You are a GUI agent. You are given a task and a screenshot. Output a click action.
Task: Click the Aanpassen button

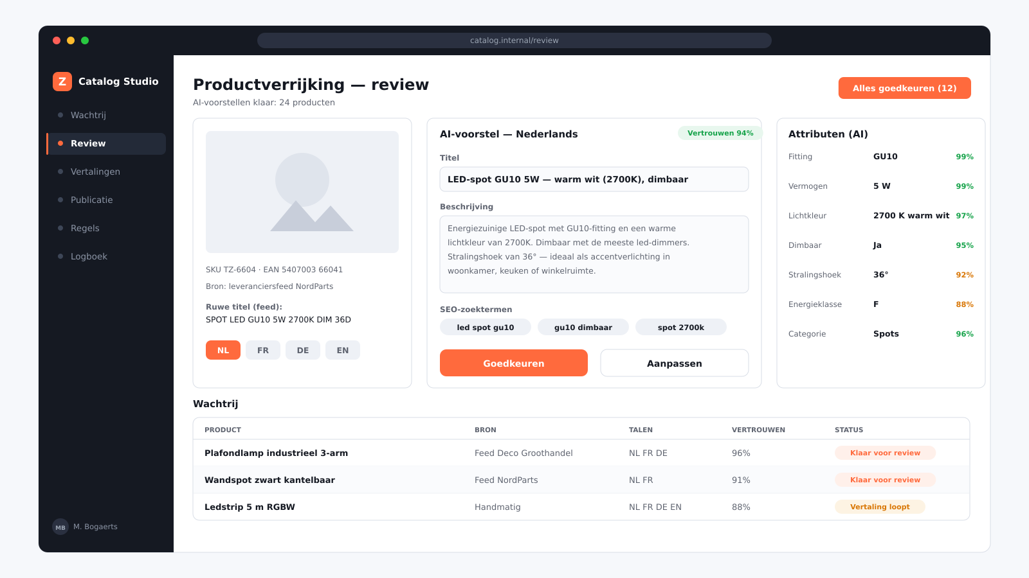point(675,363)
